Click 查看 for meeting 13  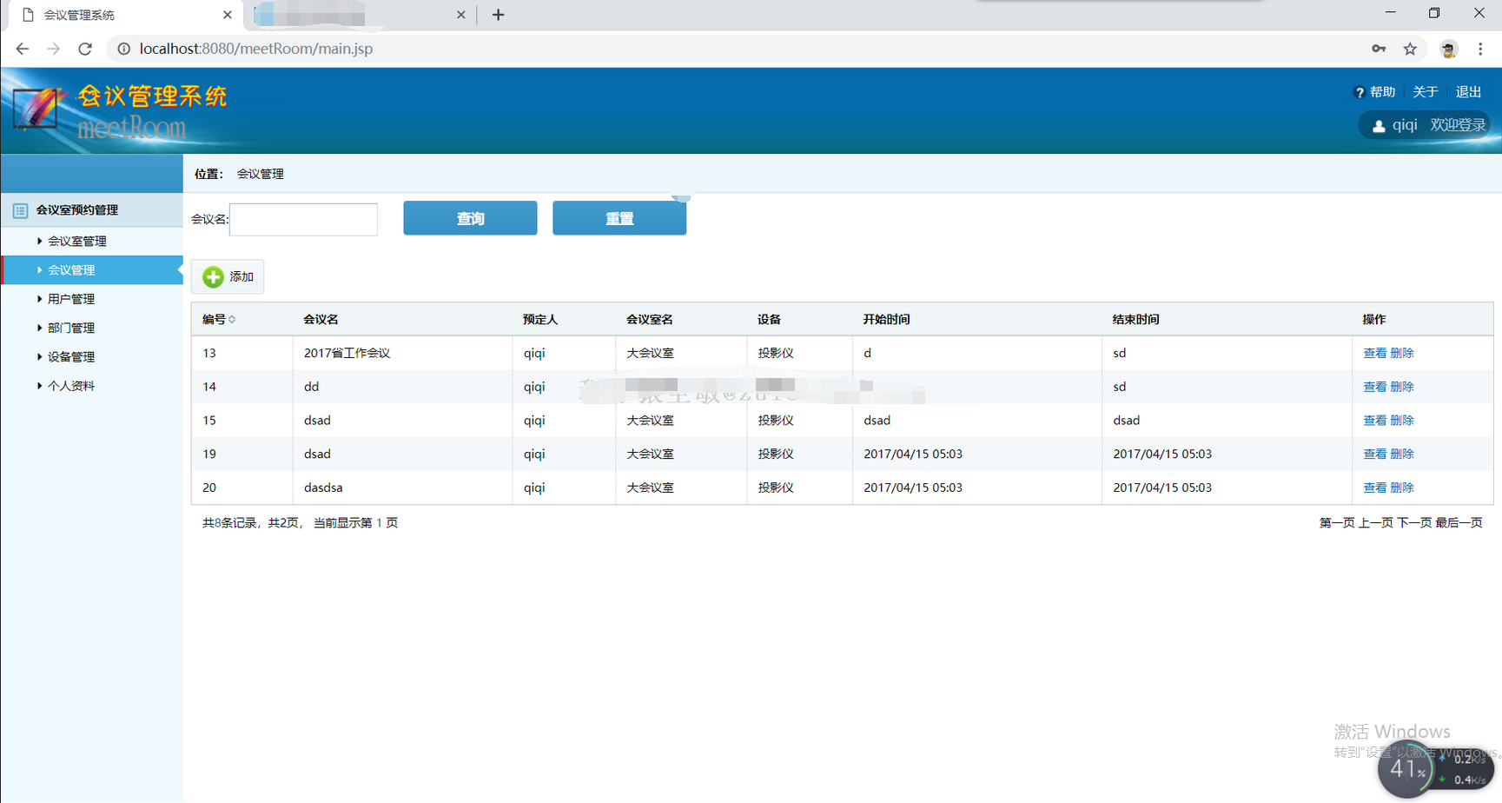click(1375, 353)
